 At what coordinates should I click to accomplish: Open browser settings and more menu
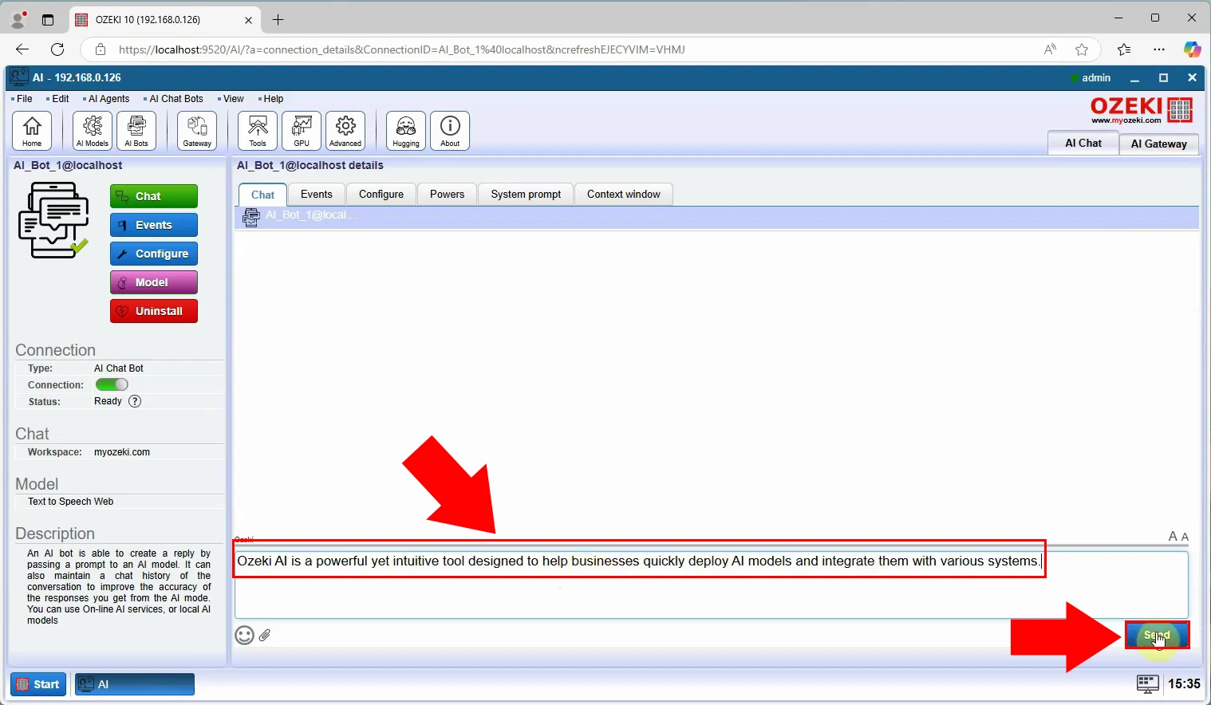[x=1159, y=49]
